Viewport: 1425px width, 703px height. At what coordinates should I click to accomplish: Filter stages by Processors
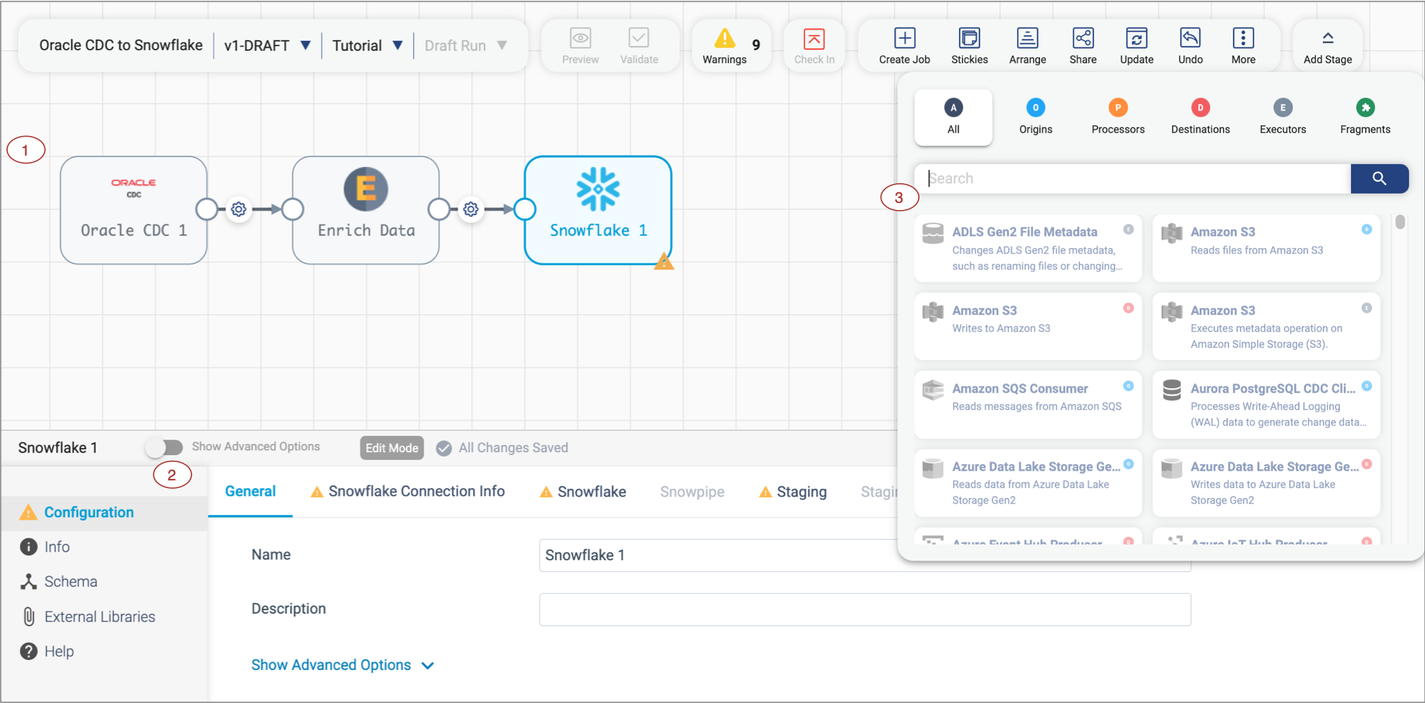[x=1118, y=116]
